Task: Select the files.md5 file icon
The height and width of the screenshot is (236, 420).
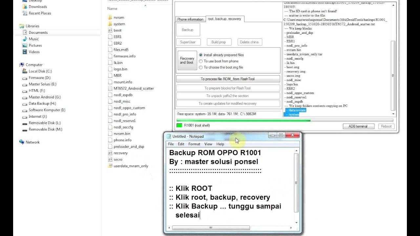Action: 110,50
